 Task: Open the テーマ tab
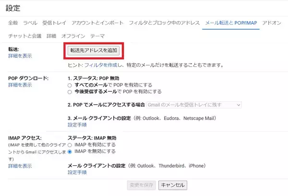pyautogui.click(x=97, y=36)
